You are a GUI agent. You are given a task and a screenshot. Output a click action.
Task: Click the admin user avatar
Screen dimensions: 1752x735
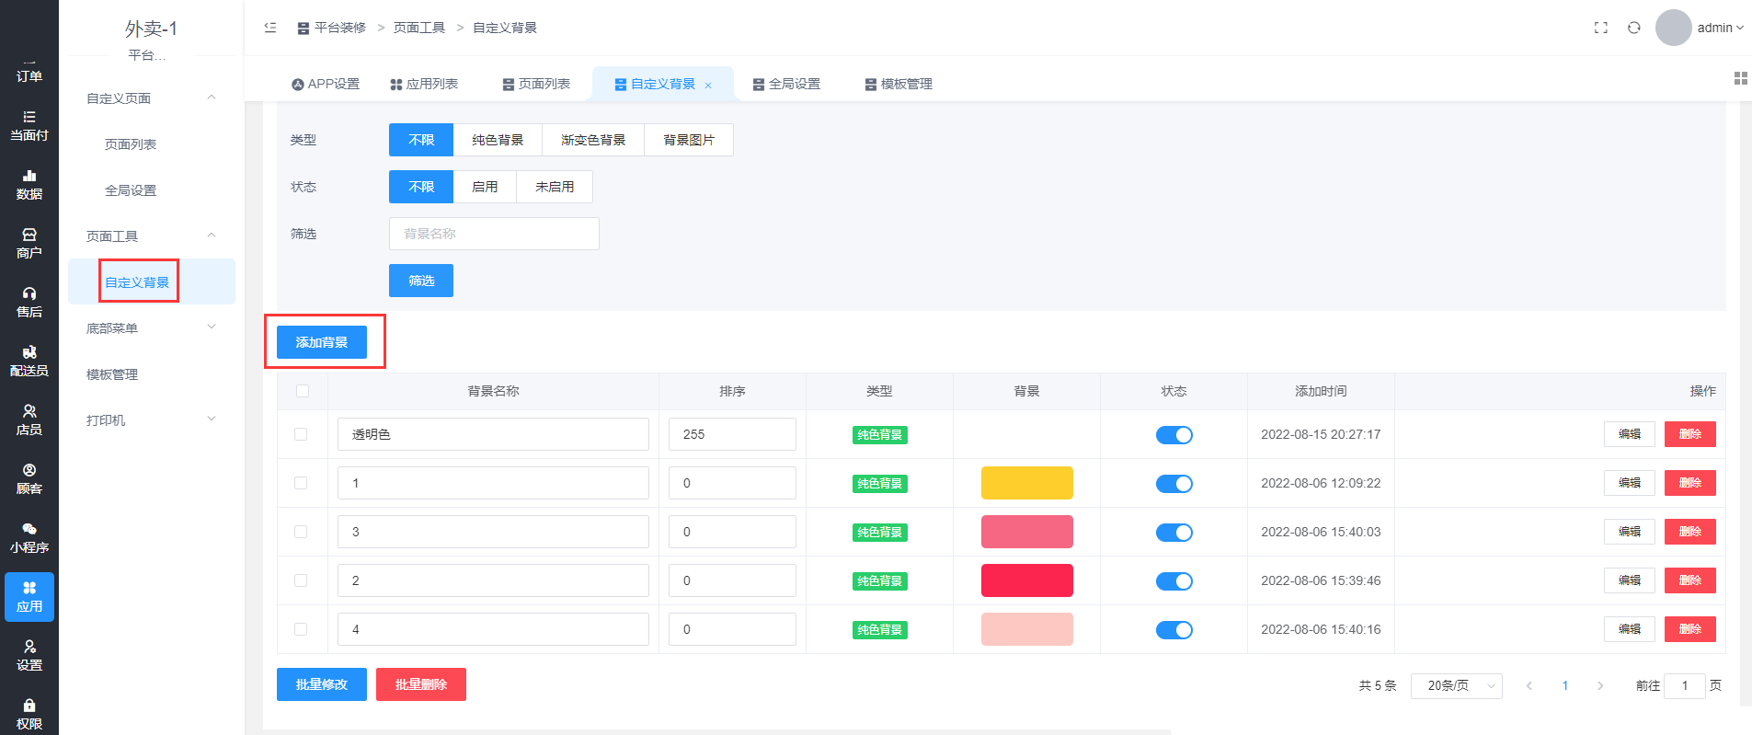pyautogui.click(x=1674, y=28)
